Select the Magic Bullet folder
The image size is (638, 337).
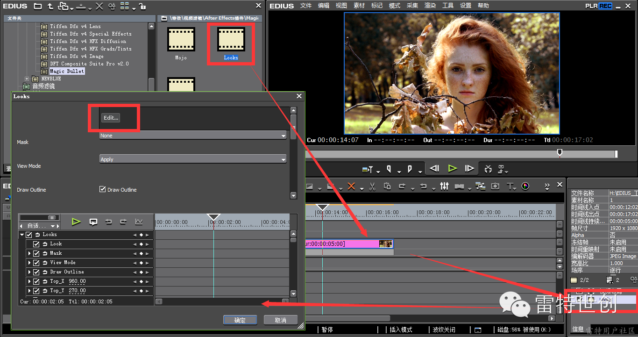67,71
